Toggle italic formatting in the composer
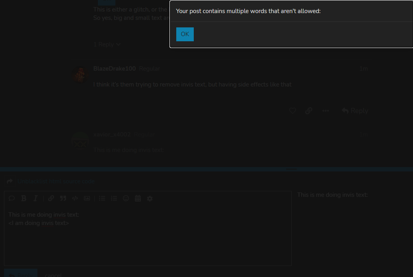This screenshot has width=413, height=277. (35, 198)
